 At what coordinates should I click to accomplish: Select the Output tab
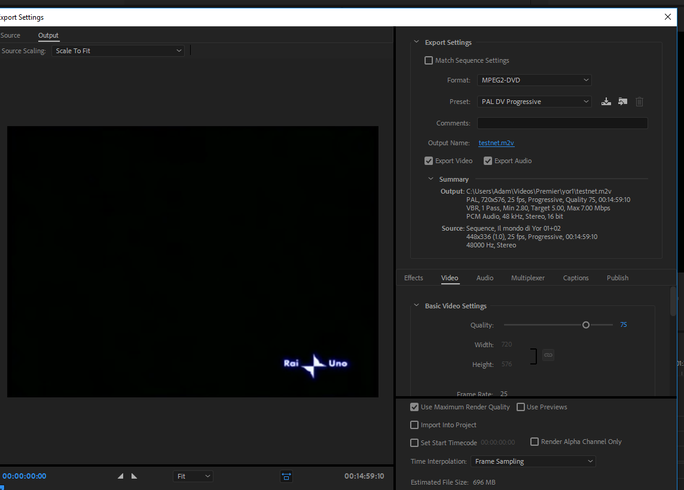48,35
